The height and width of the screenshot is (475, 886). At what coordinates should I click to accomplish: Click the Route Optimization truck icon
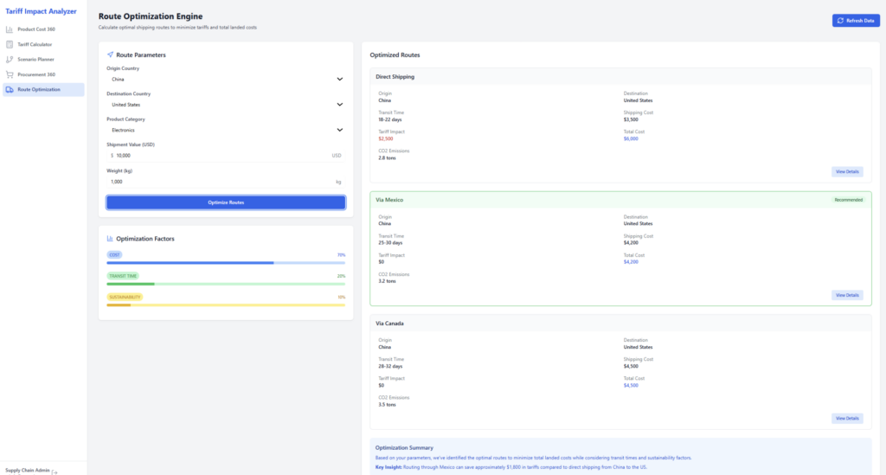10,90
